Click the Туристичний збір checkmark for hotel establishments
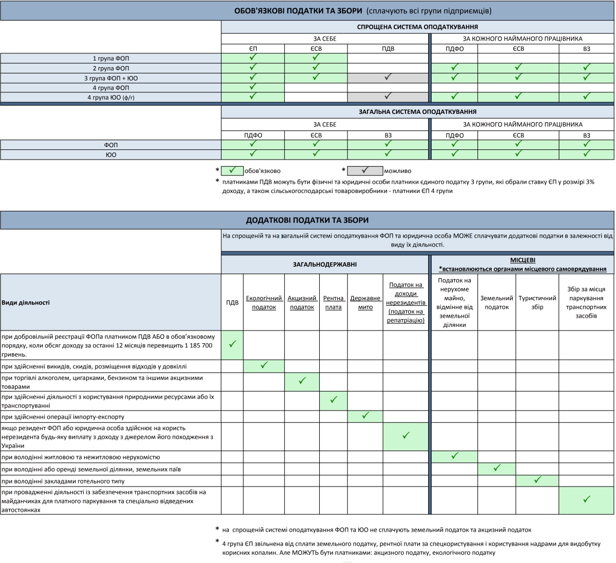This screenshot has height=563, width=616. click(x=537, y=480)
